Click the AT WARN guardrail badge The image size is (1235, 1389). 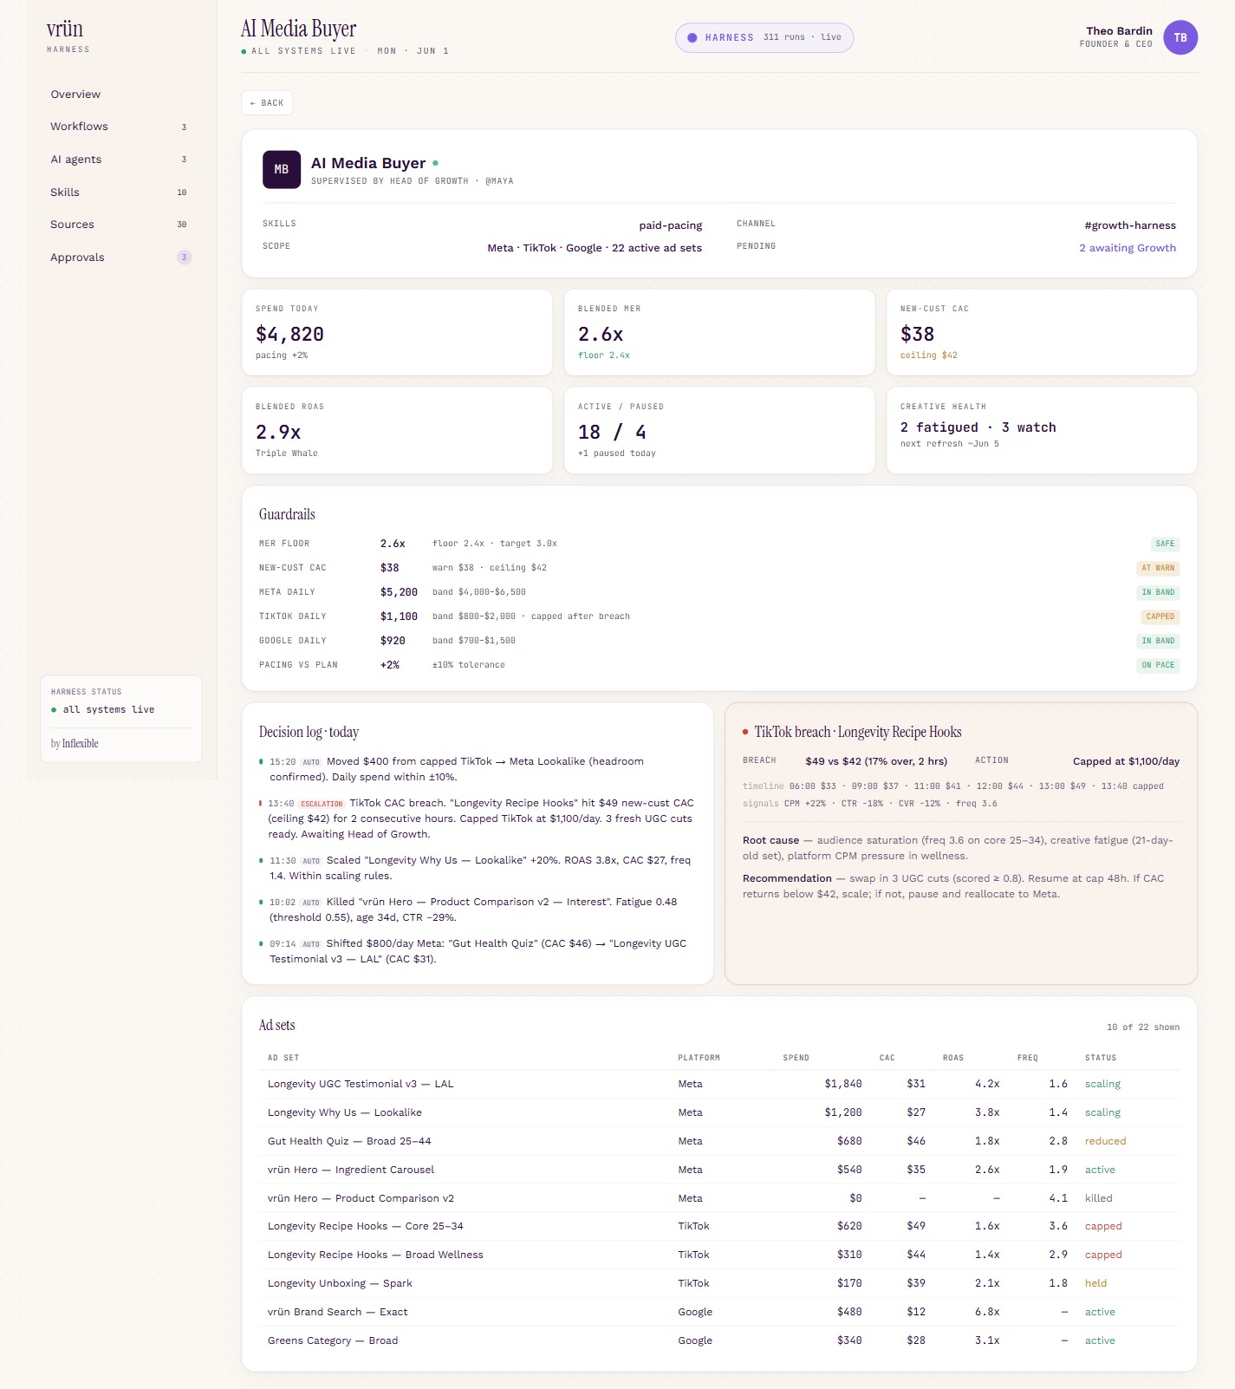[1158, 568]
